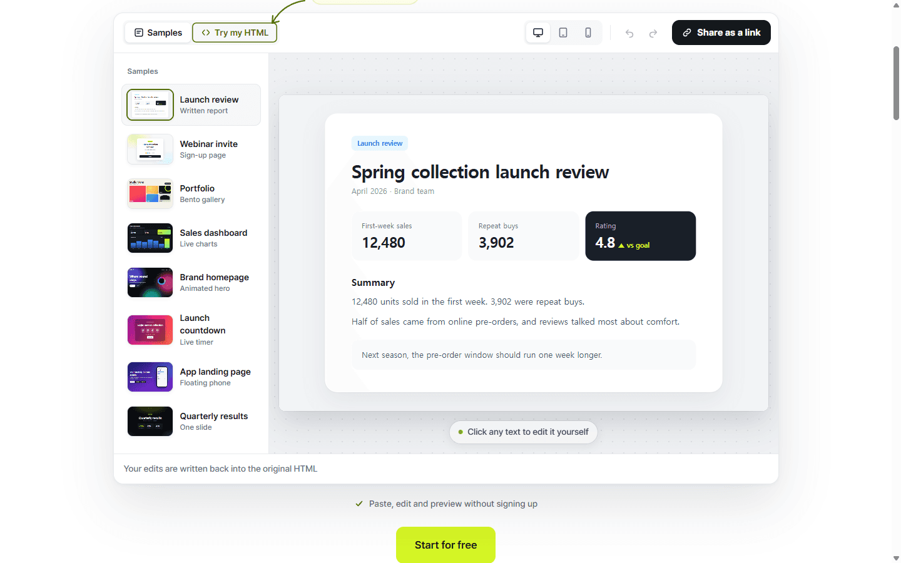
Task: Edit the Spring collection launch review heading
Action: pos(480,172)
